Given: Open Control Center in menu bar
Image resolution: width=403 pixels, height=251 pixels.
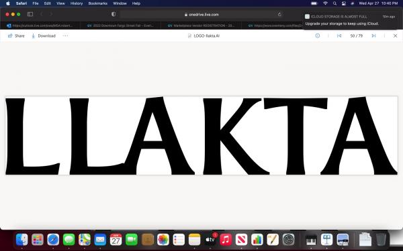Looking at the screenshot, I should click(344, 3).
